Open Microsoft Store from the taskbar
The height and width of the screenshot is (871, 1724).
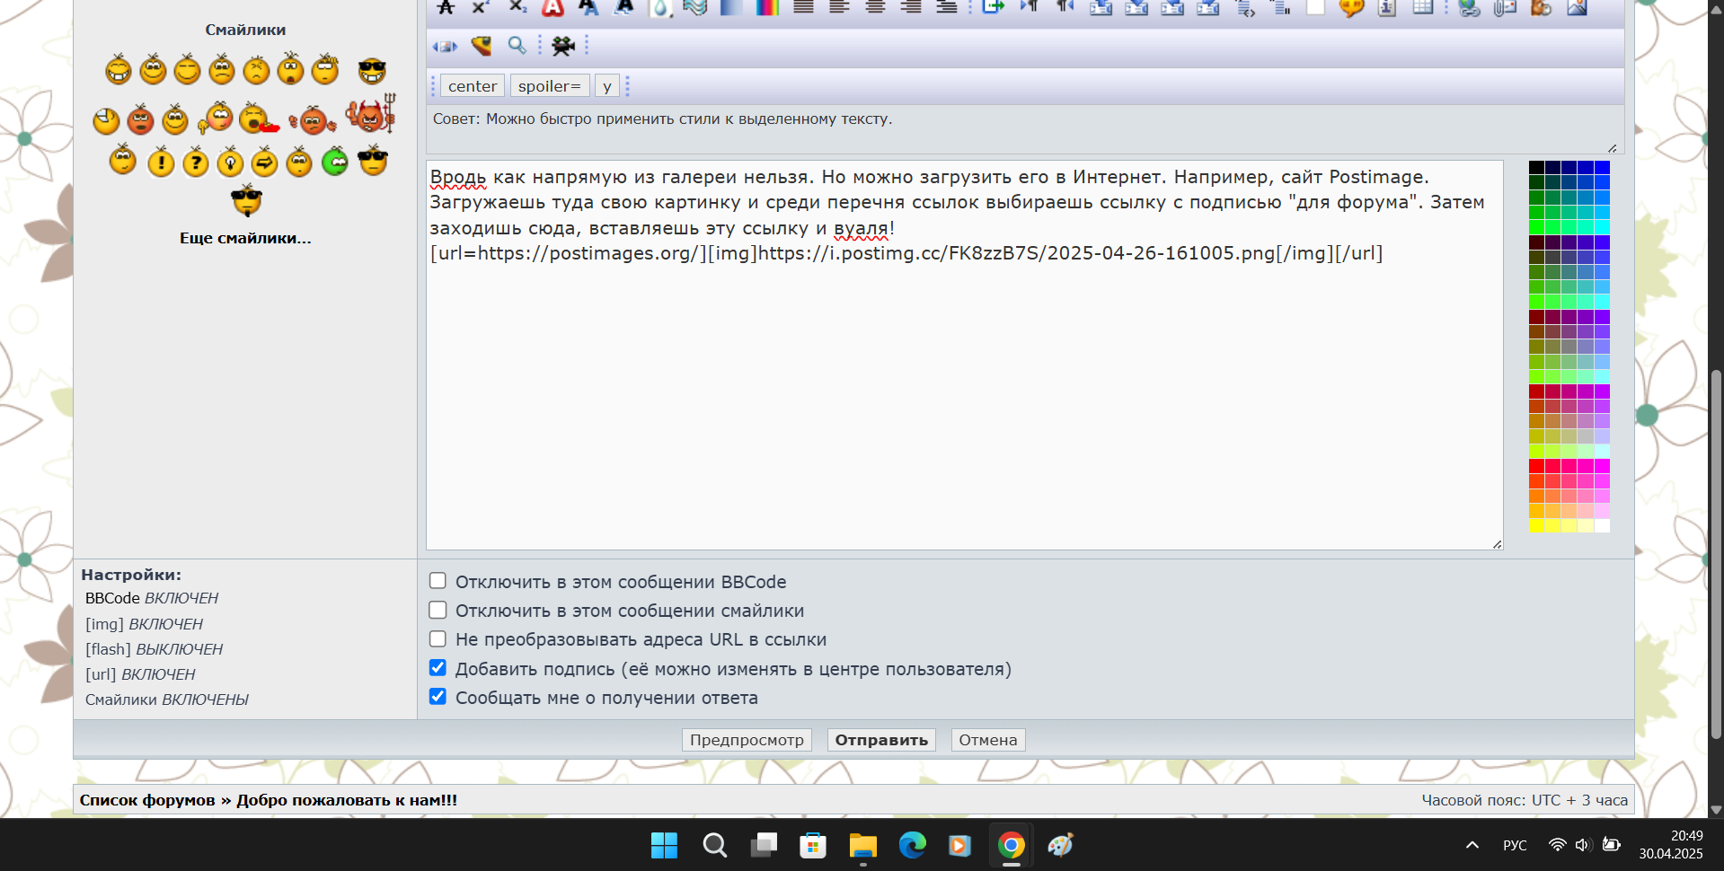[x=813, y=845]
